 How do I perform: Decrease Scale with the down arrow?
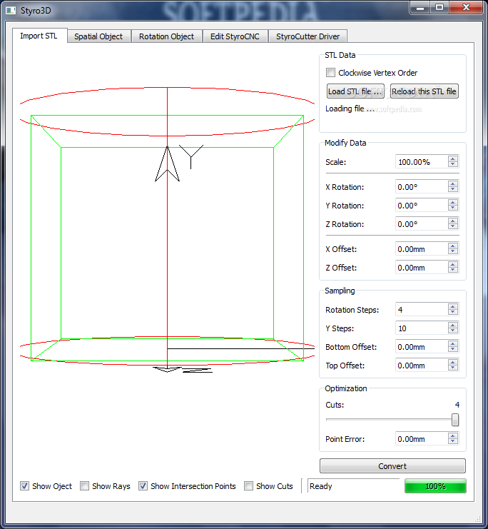[453, 165]
